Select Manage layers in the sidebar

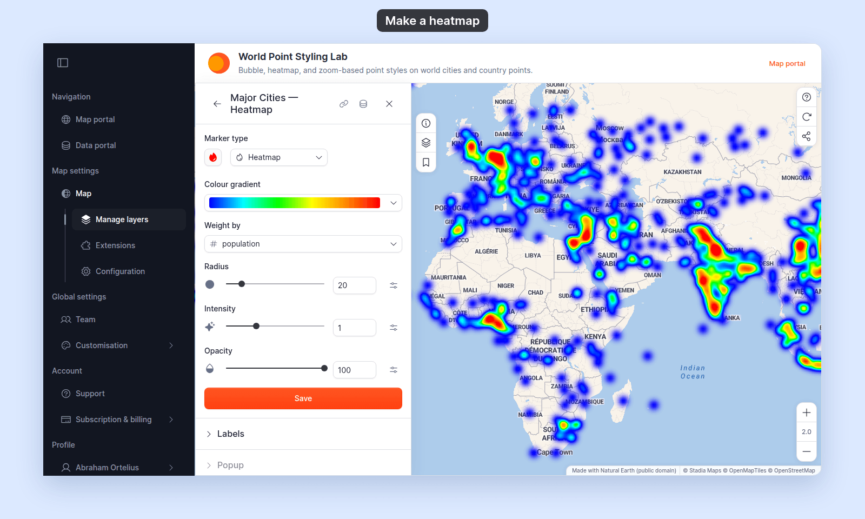(x=129, y=219)
